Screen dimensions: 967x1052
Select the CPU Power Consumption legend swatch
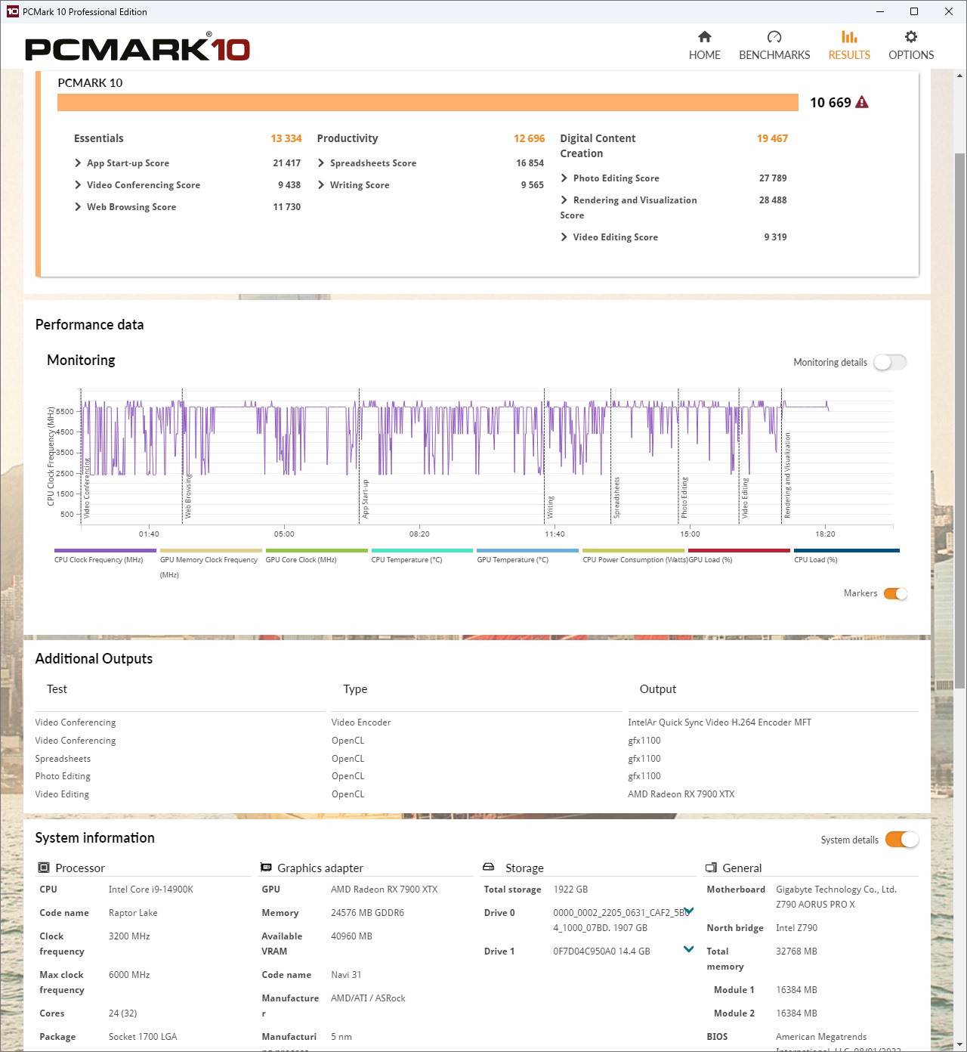(634, 550)
